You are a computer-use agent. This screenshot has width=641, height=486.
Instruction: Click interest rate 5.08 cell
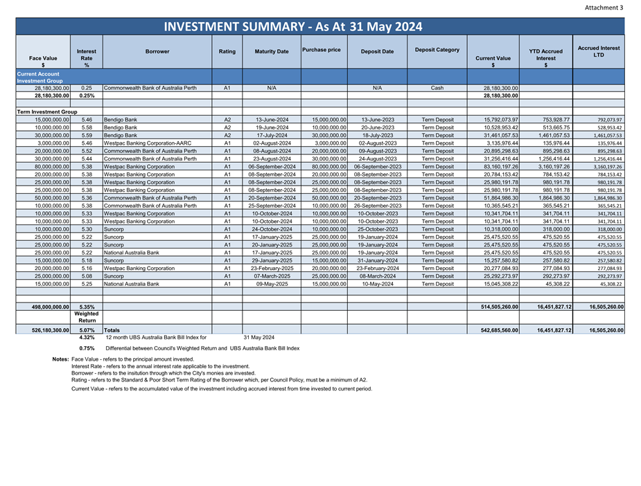point(87,276)
